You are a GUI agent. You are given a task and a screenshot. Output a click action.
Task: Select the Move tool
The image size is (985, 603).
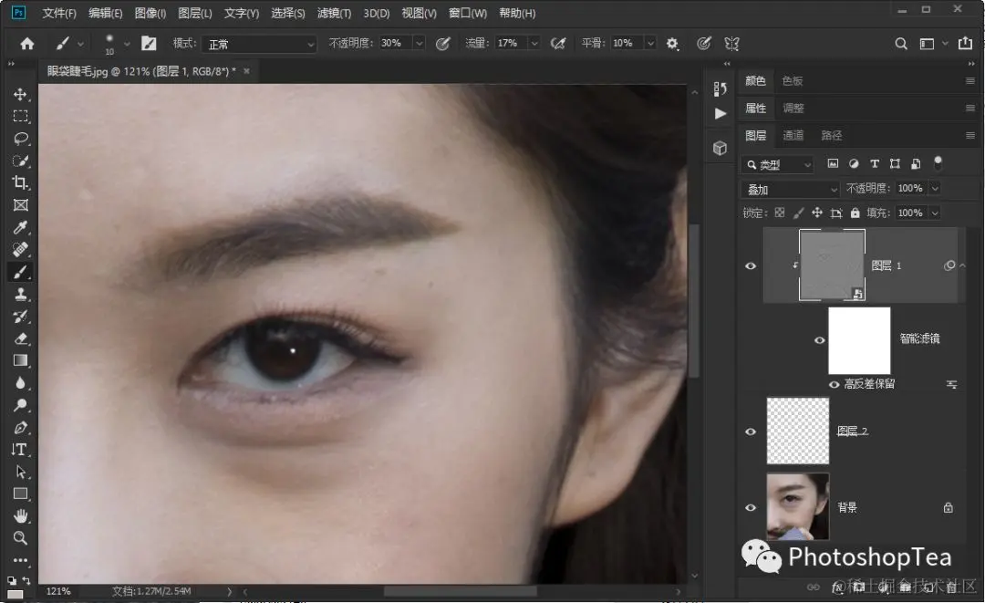20,95
